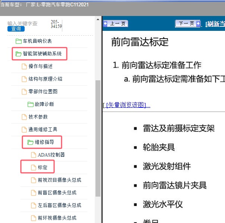The width and height of the screenshot is (225, 223).
Task: Click the 技术参数 page icon
Action: pyautogui.click(x=24, y=117)
